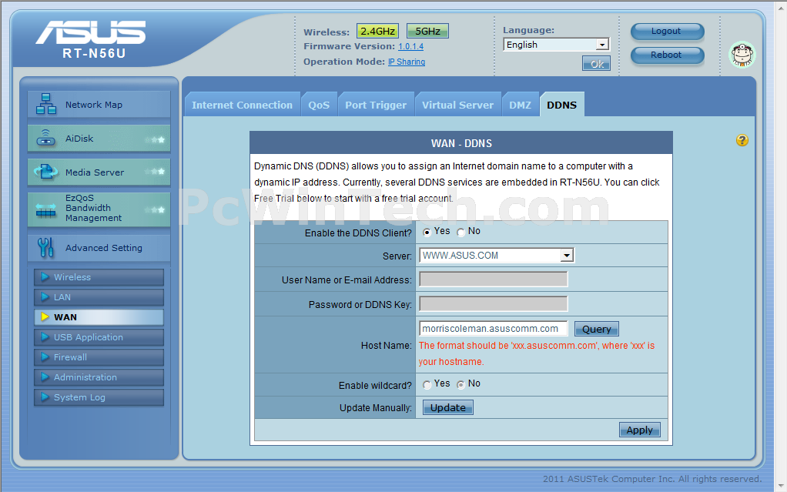
Task: Open the System Log menu
Action: coord(99,397)
